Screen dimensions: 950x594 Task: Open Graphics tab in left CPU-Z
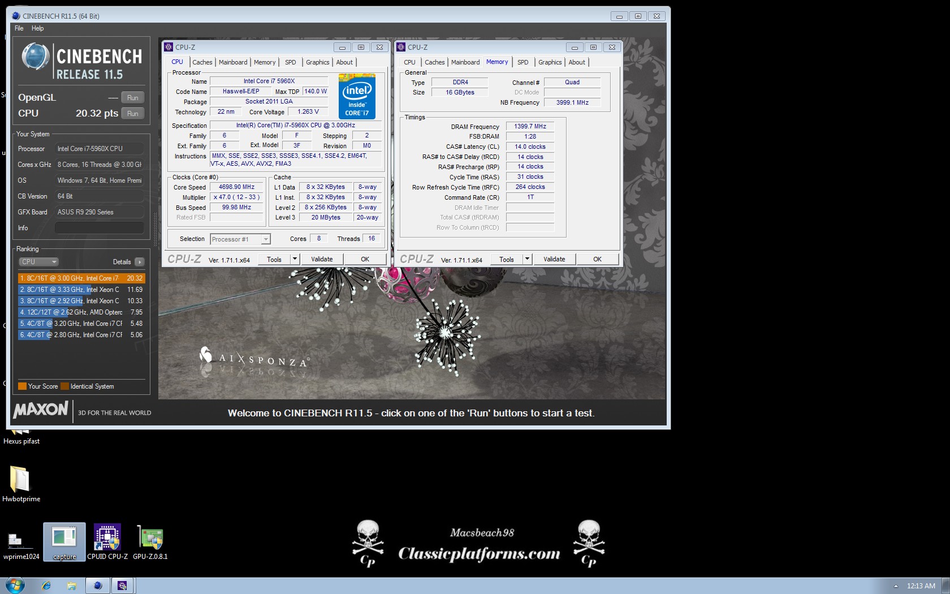coord(318,62)
